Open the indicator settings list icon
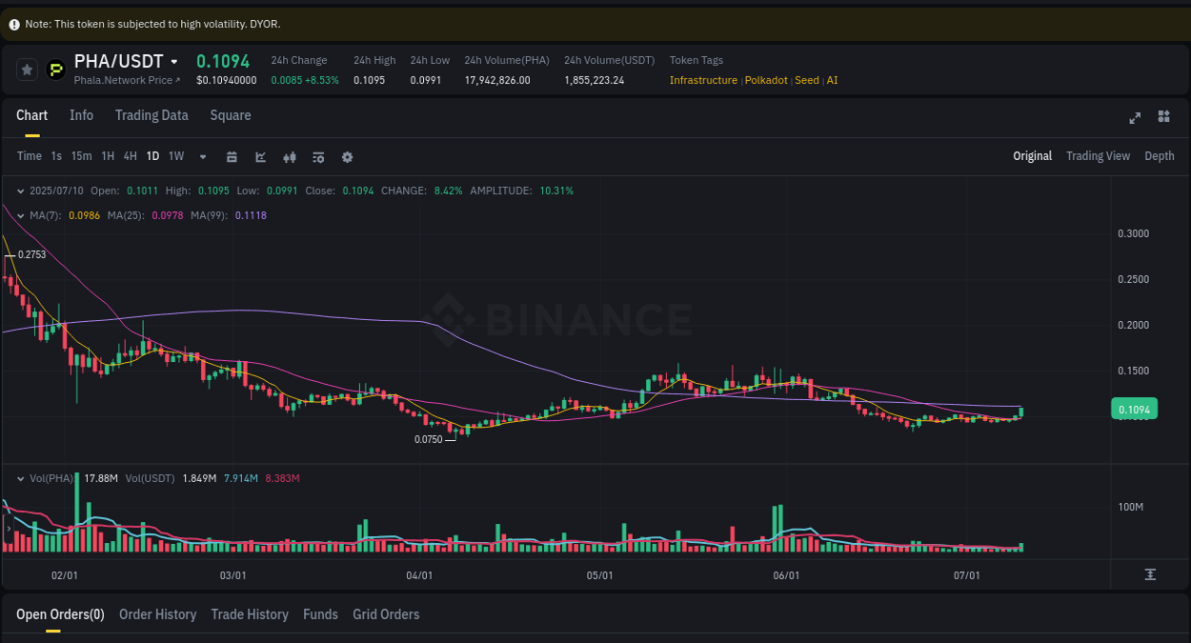The height and width of the screenshot is (643, 1191). click(x=318, y=156)
